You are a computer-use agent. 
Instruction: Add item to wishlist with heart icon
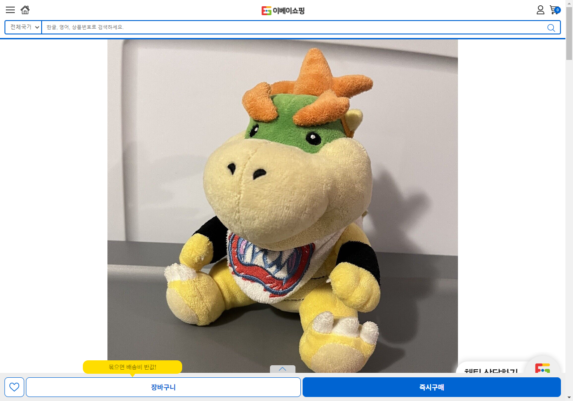[14, 387]
